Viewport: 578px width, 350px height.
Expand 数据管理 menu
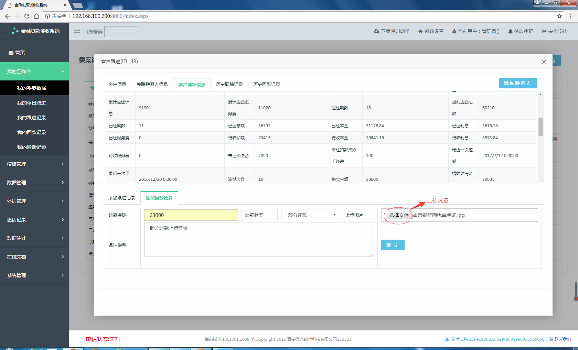point(34,183)
